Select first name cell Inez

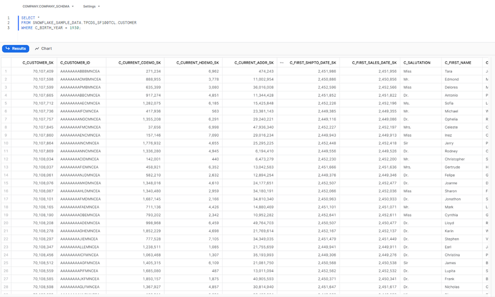point(448,135)
